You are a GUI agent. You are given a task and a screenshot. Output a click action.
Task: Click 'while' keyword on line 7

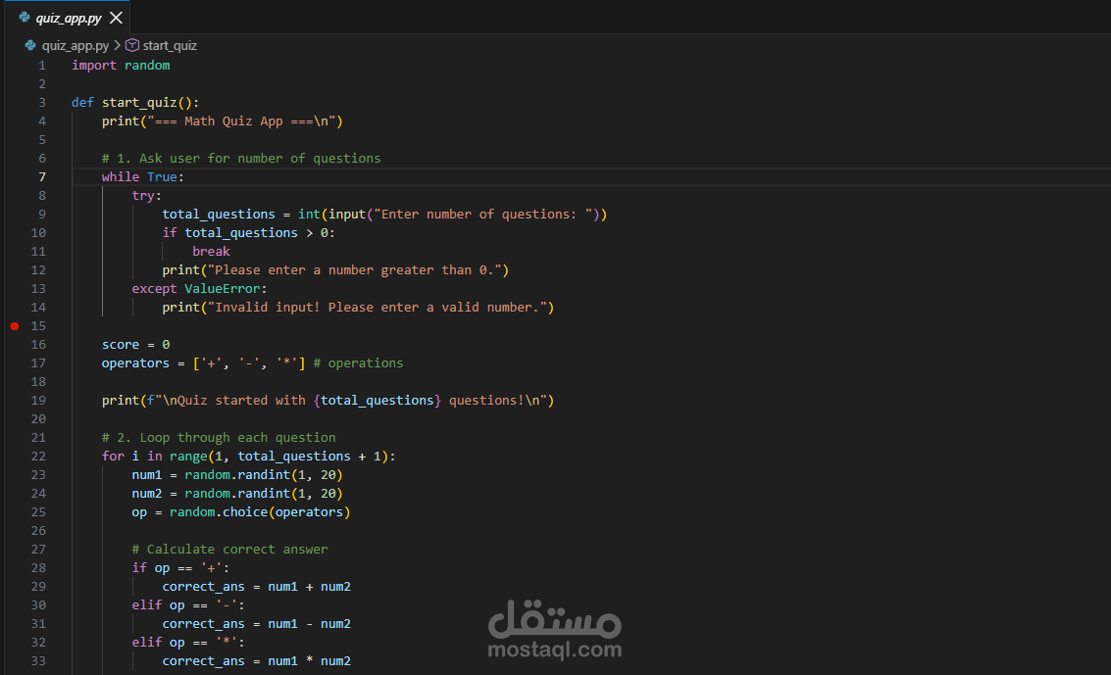point(121,177)
